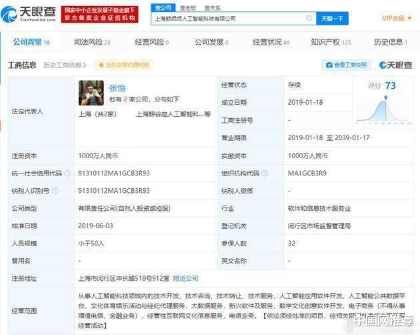The height and width of the screenshot is (335, 420).
Task: Click the 天眼查 logo beside the snapshot button
Action: coord(395,65)
